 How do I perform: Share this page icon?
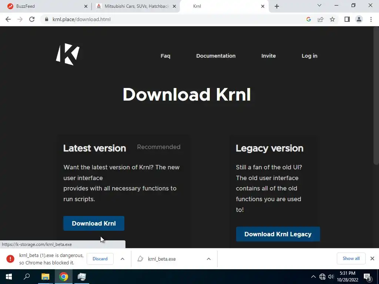point(321,19)
